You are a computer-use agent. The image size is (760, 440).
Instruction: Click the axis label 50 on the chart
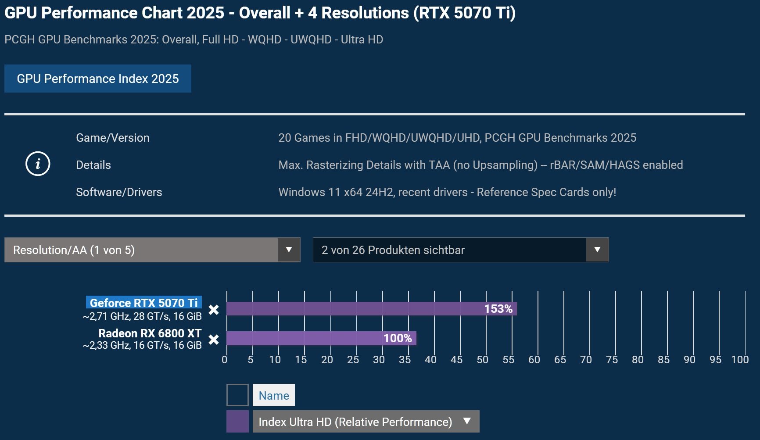pos(482,360)
